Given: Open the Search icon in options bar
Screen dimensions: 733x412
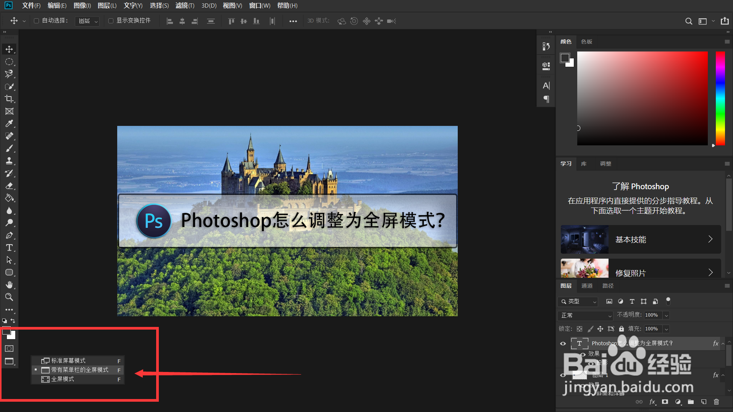Looking at the screenshot, I should click(x=689, y=21).
